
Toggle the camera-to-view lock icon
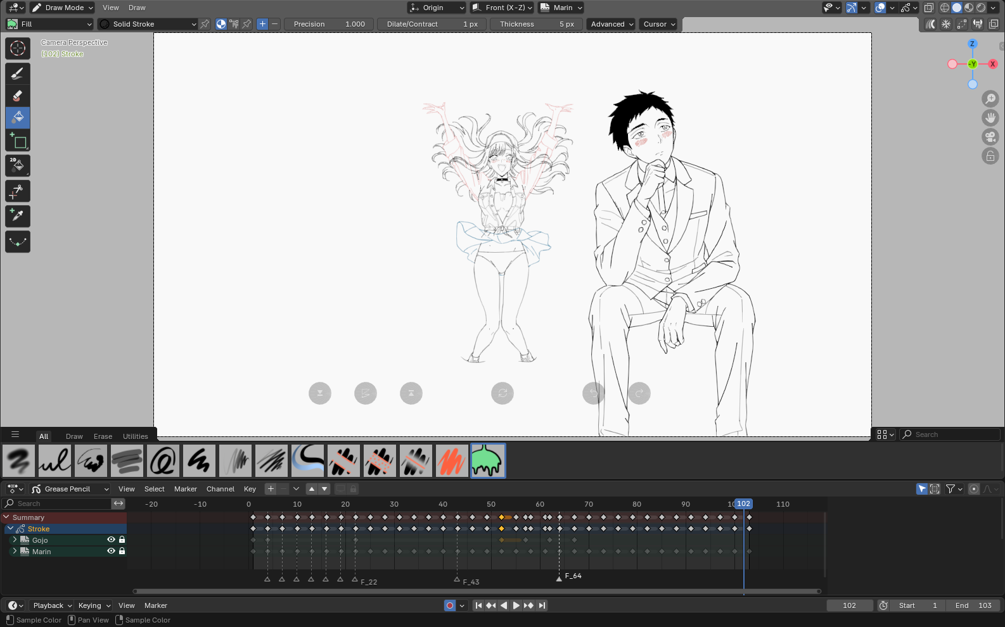pos(990,156)
